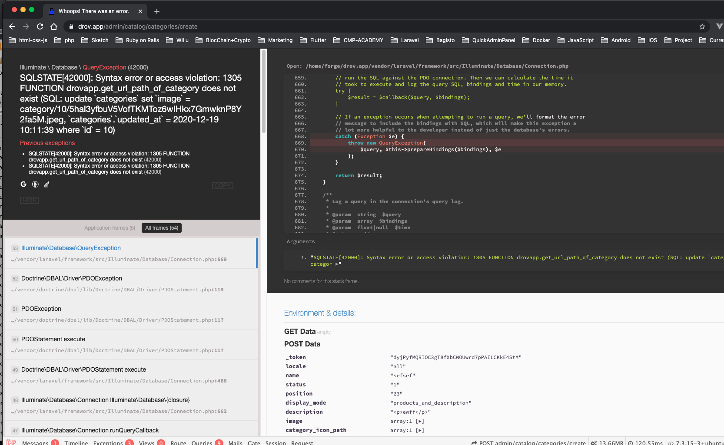Screen dimensions: 724x445
Task: Click the 13.66MB memory usage indicator
Action: pyautogui.click(x=607, y=443)
